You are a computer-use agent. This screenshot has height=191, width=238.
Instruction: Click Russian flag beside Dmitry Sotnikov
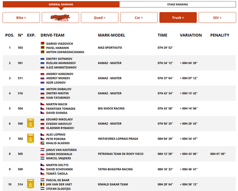[42, 59]
